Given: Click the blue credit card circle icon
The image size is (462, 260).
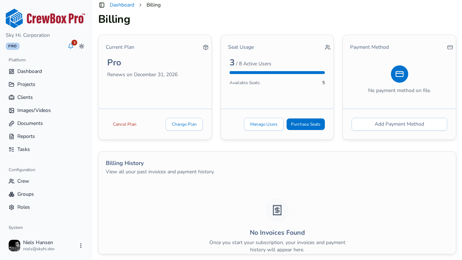Looking at the screenshot, I should tap(400, 74).
